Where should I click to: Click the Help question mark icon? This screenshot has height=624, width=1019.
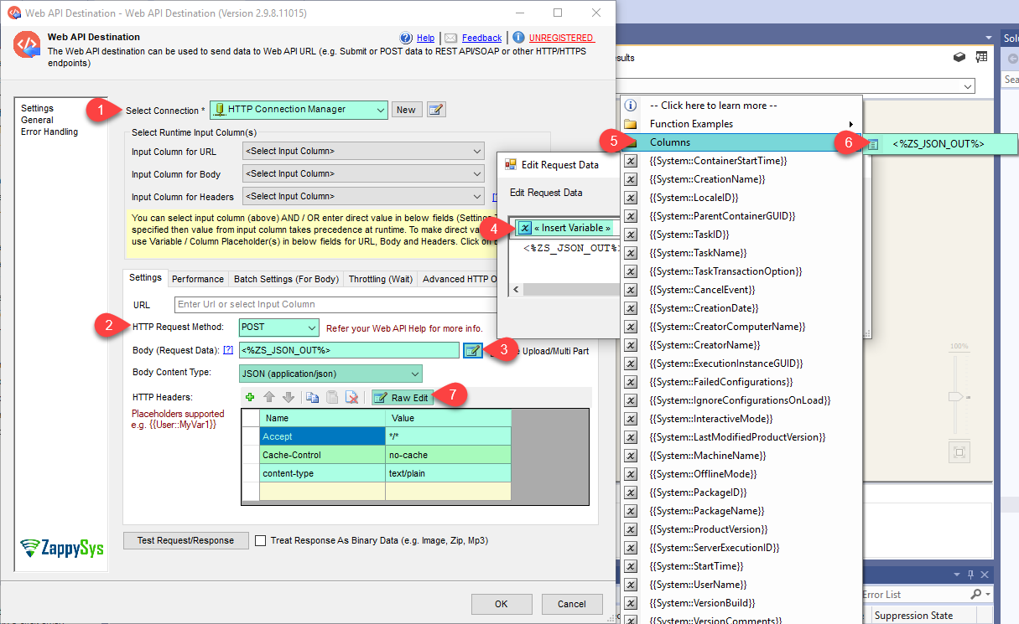[407, 38]
